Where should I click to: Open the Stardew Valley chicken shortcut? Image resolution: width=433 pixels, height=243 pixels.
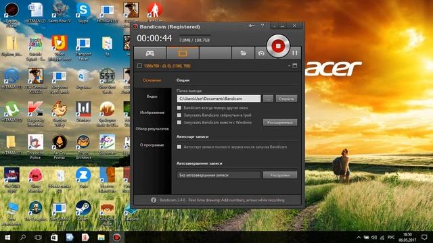(59, 114)
